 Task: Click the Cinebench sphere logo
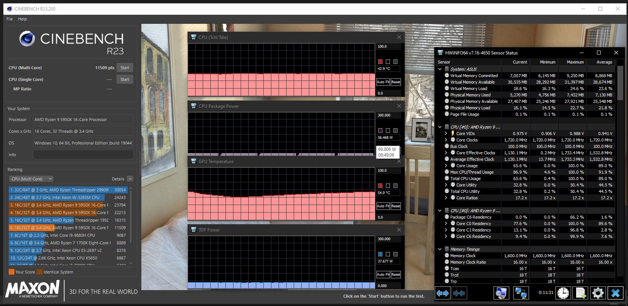point(27,39)
